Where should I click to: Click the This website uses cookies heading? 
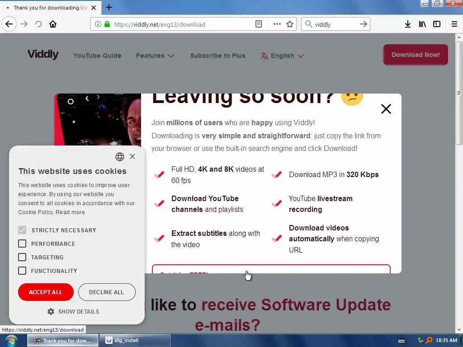click(72, 171)
